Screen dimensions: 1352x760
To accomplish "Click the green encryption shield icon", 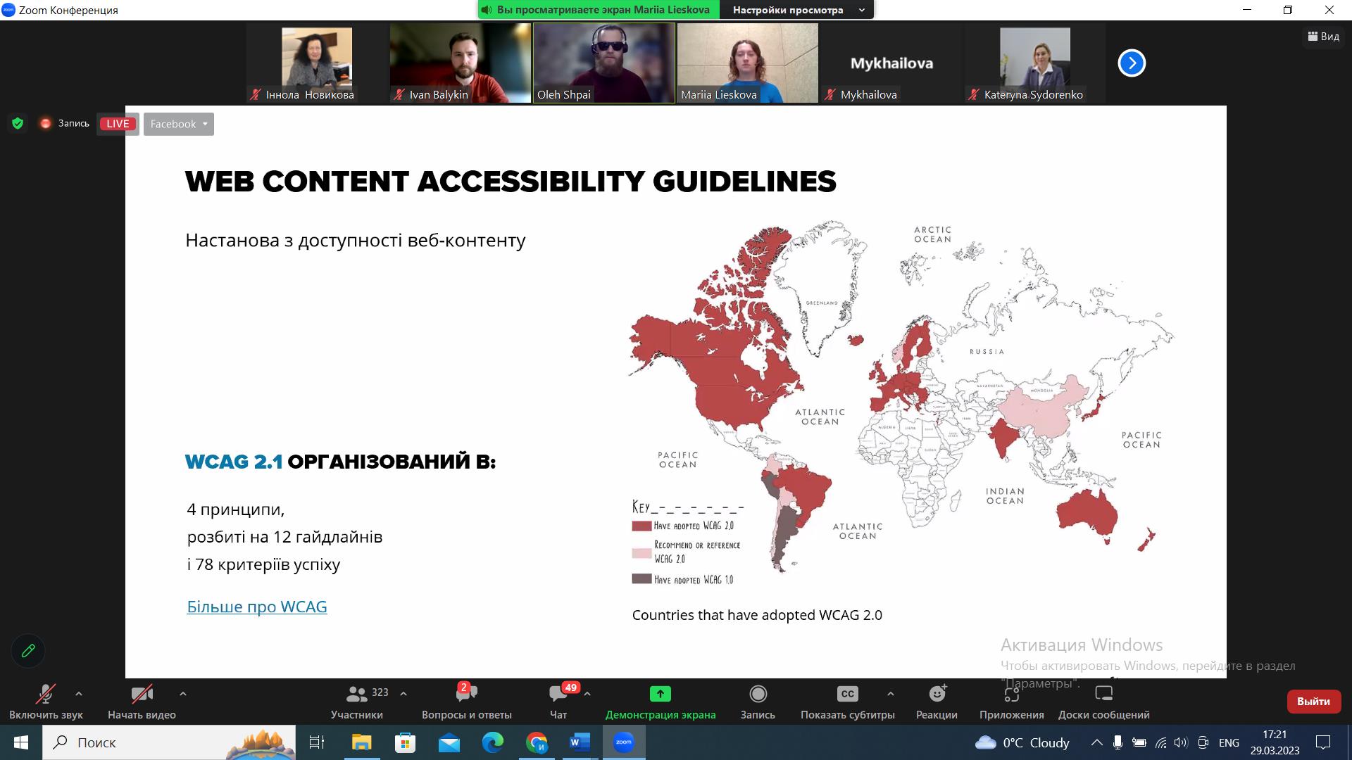I will pyautogui.click(x=18, y=124).
